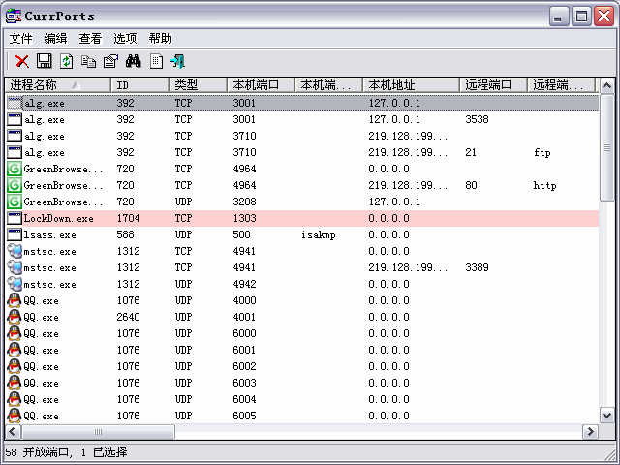
Task: Sort by the ID column header
Action: [x=139, y=85]
